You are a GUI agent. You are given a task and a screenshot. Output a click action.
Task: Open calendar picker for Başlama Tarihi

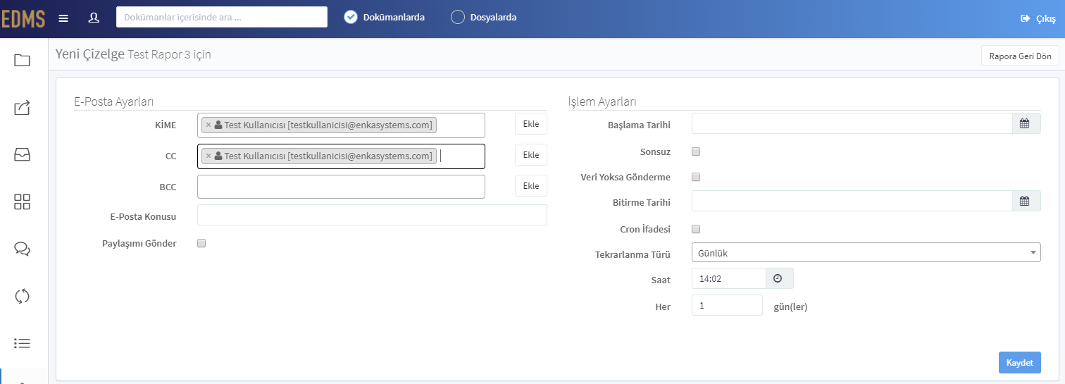point(1026,124)
